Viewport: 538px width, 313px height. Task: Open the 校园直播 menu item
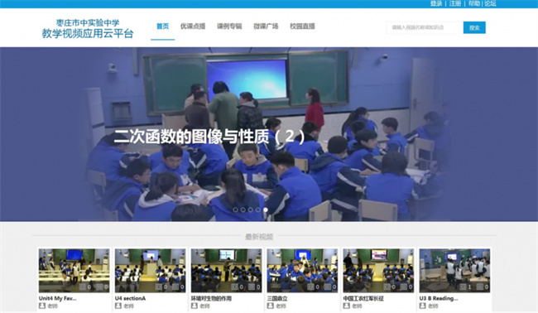(x=302, y=26)
